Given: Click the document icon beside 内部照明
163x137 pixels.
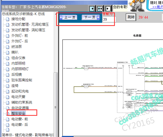Looking at the screenshot, I should (x=8, y=64).
